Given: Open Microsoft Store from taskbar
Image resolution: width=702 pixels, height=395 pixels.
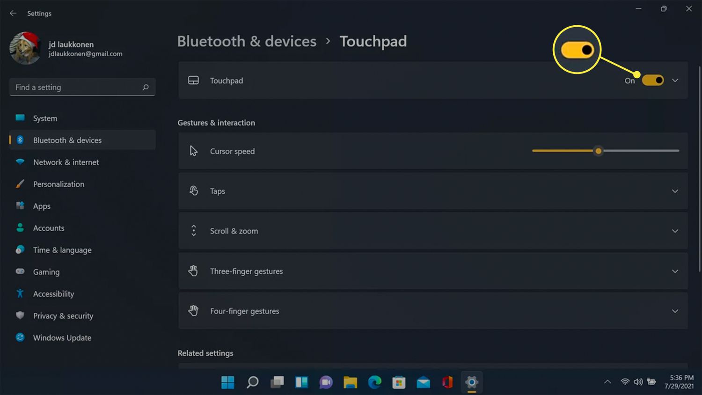Looking at the screenshot, I should (399, 382).
